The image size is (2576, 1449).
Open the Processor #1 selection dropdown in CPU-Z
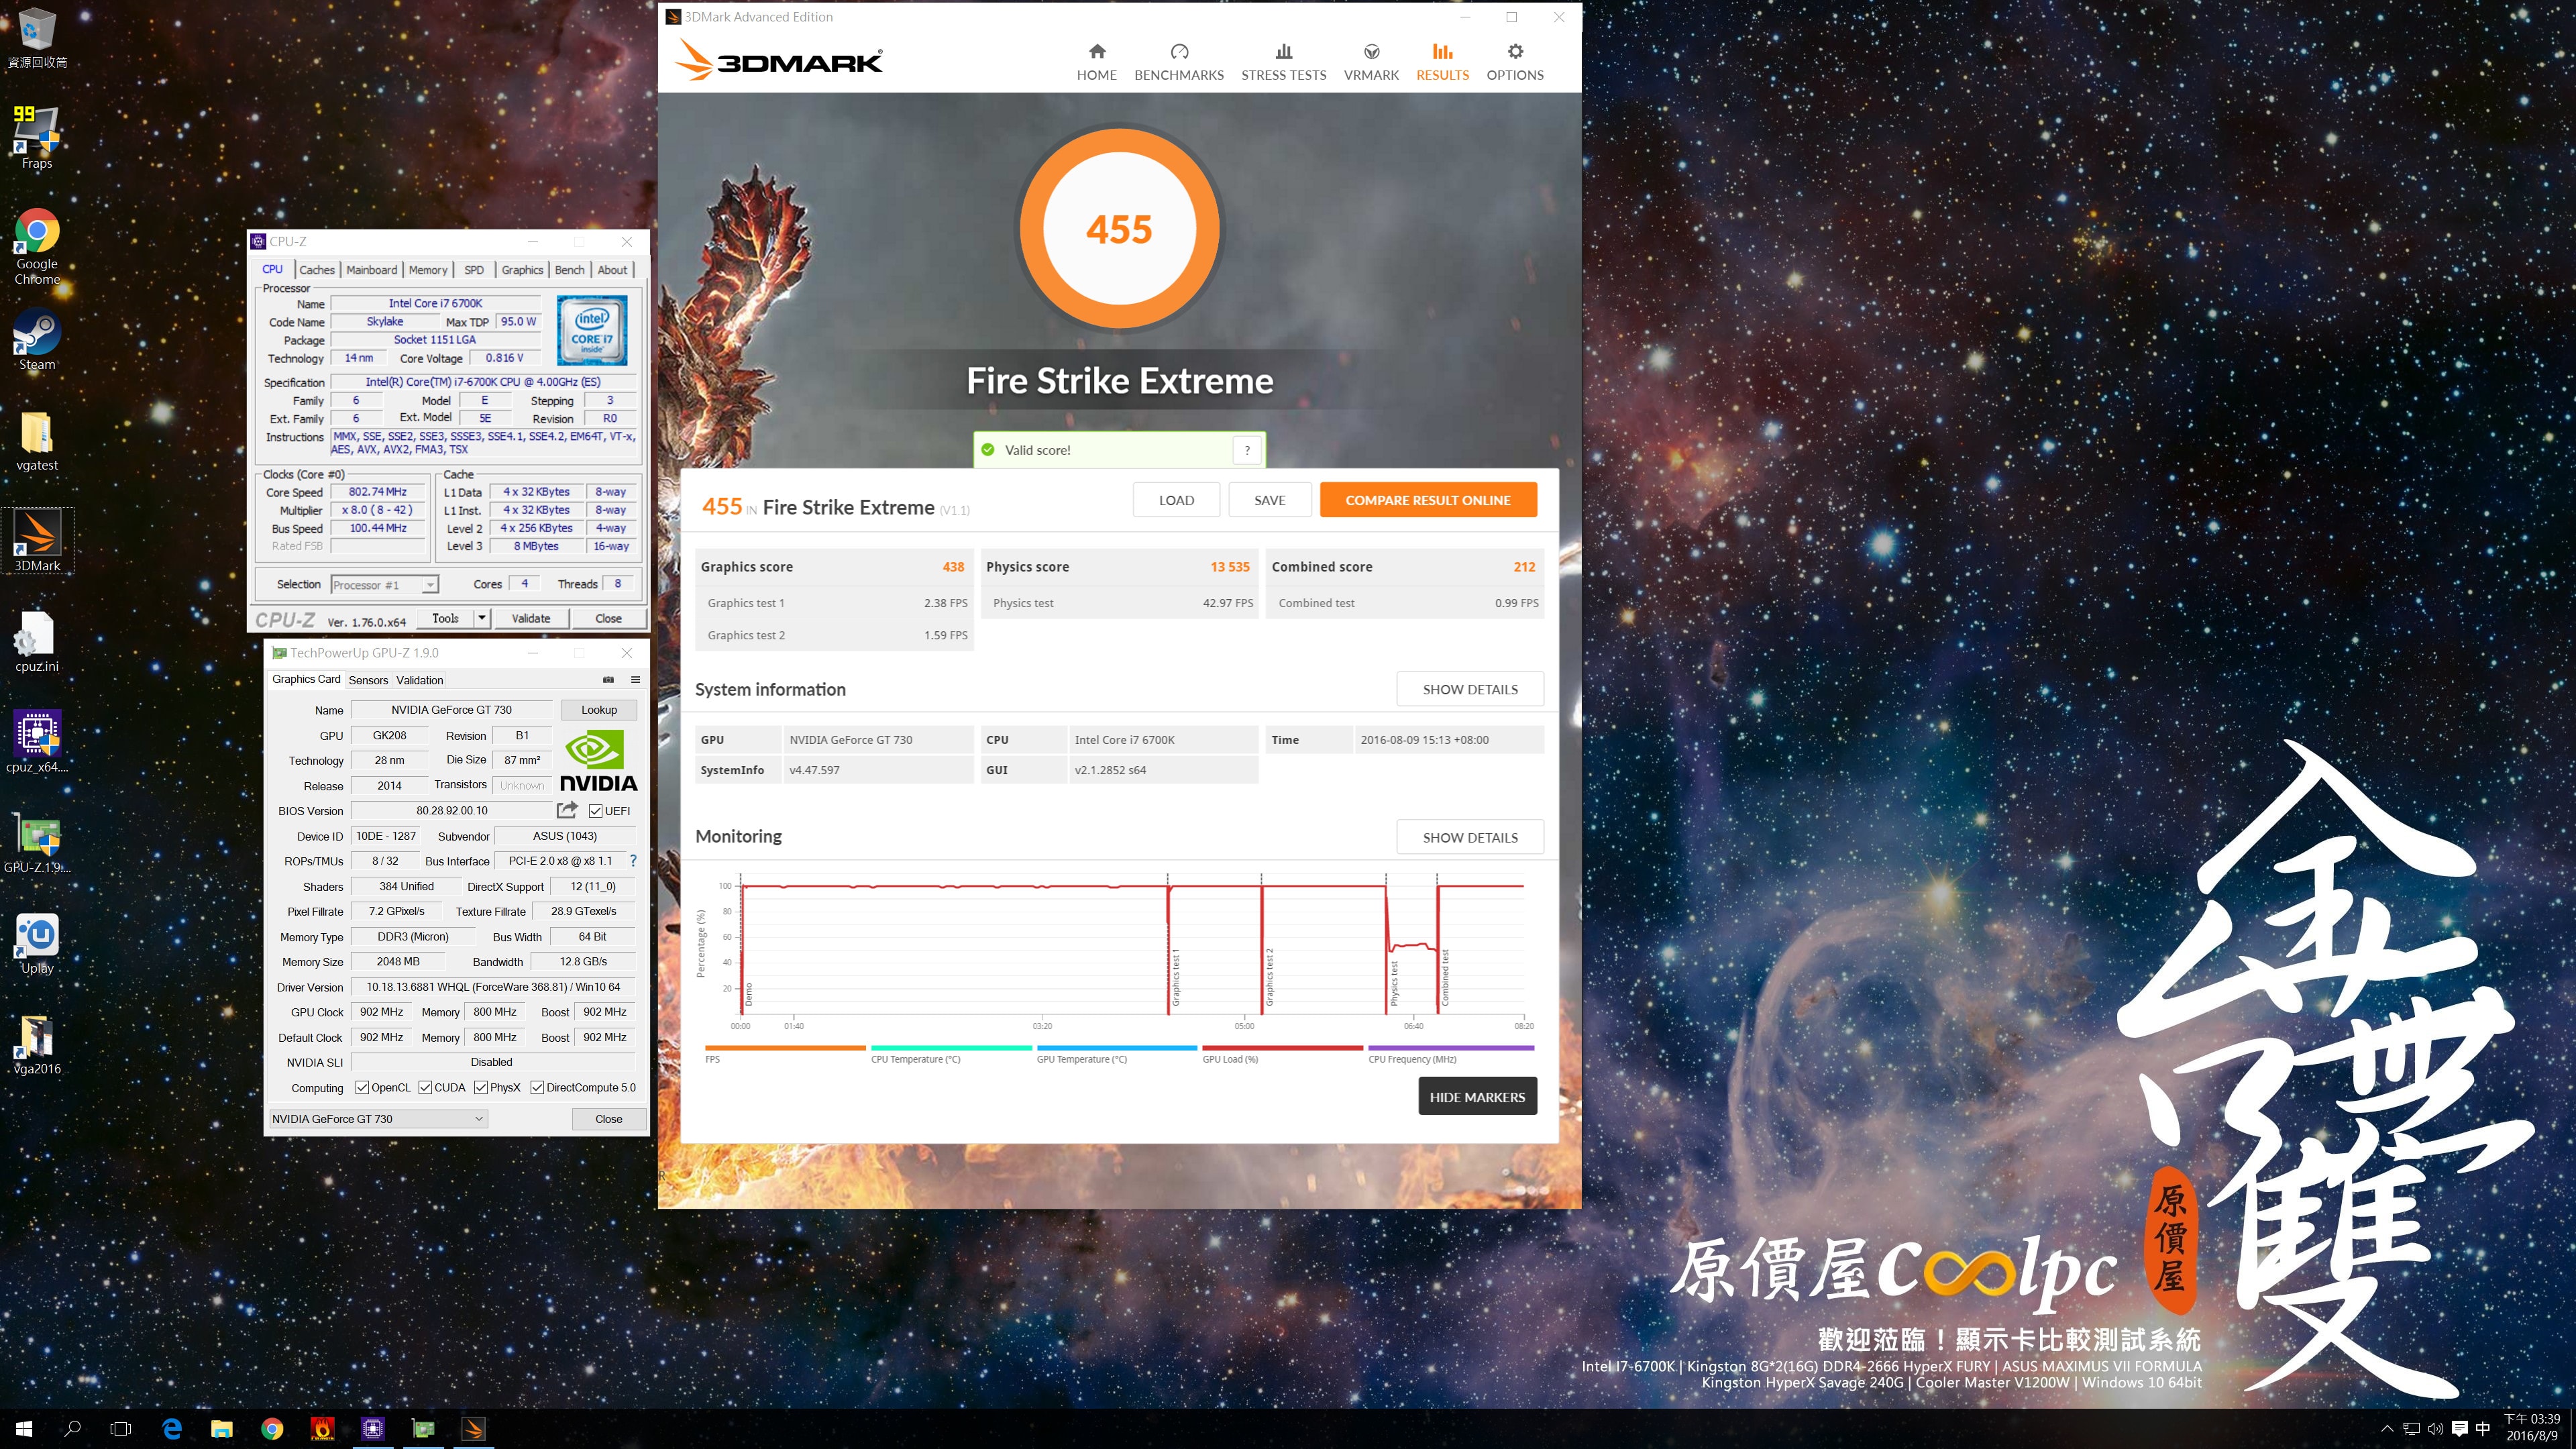[x=385, y=585]
